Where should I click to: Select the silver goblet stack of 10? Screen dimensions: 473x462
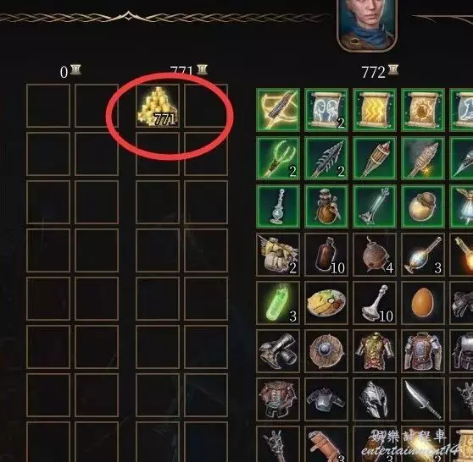(375, 303)
